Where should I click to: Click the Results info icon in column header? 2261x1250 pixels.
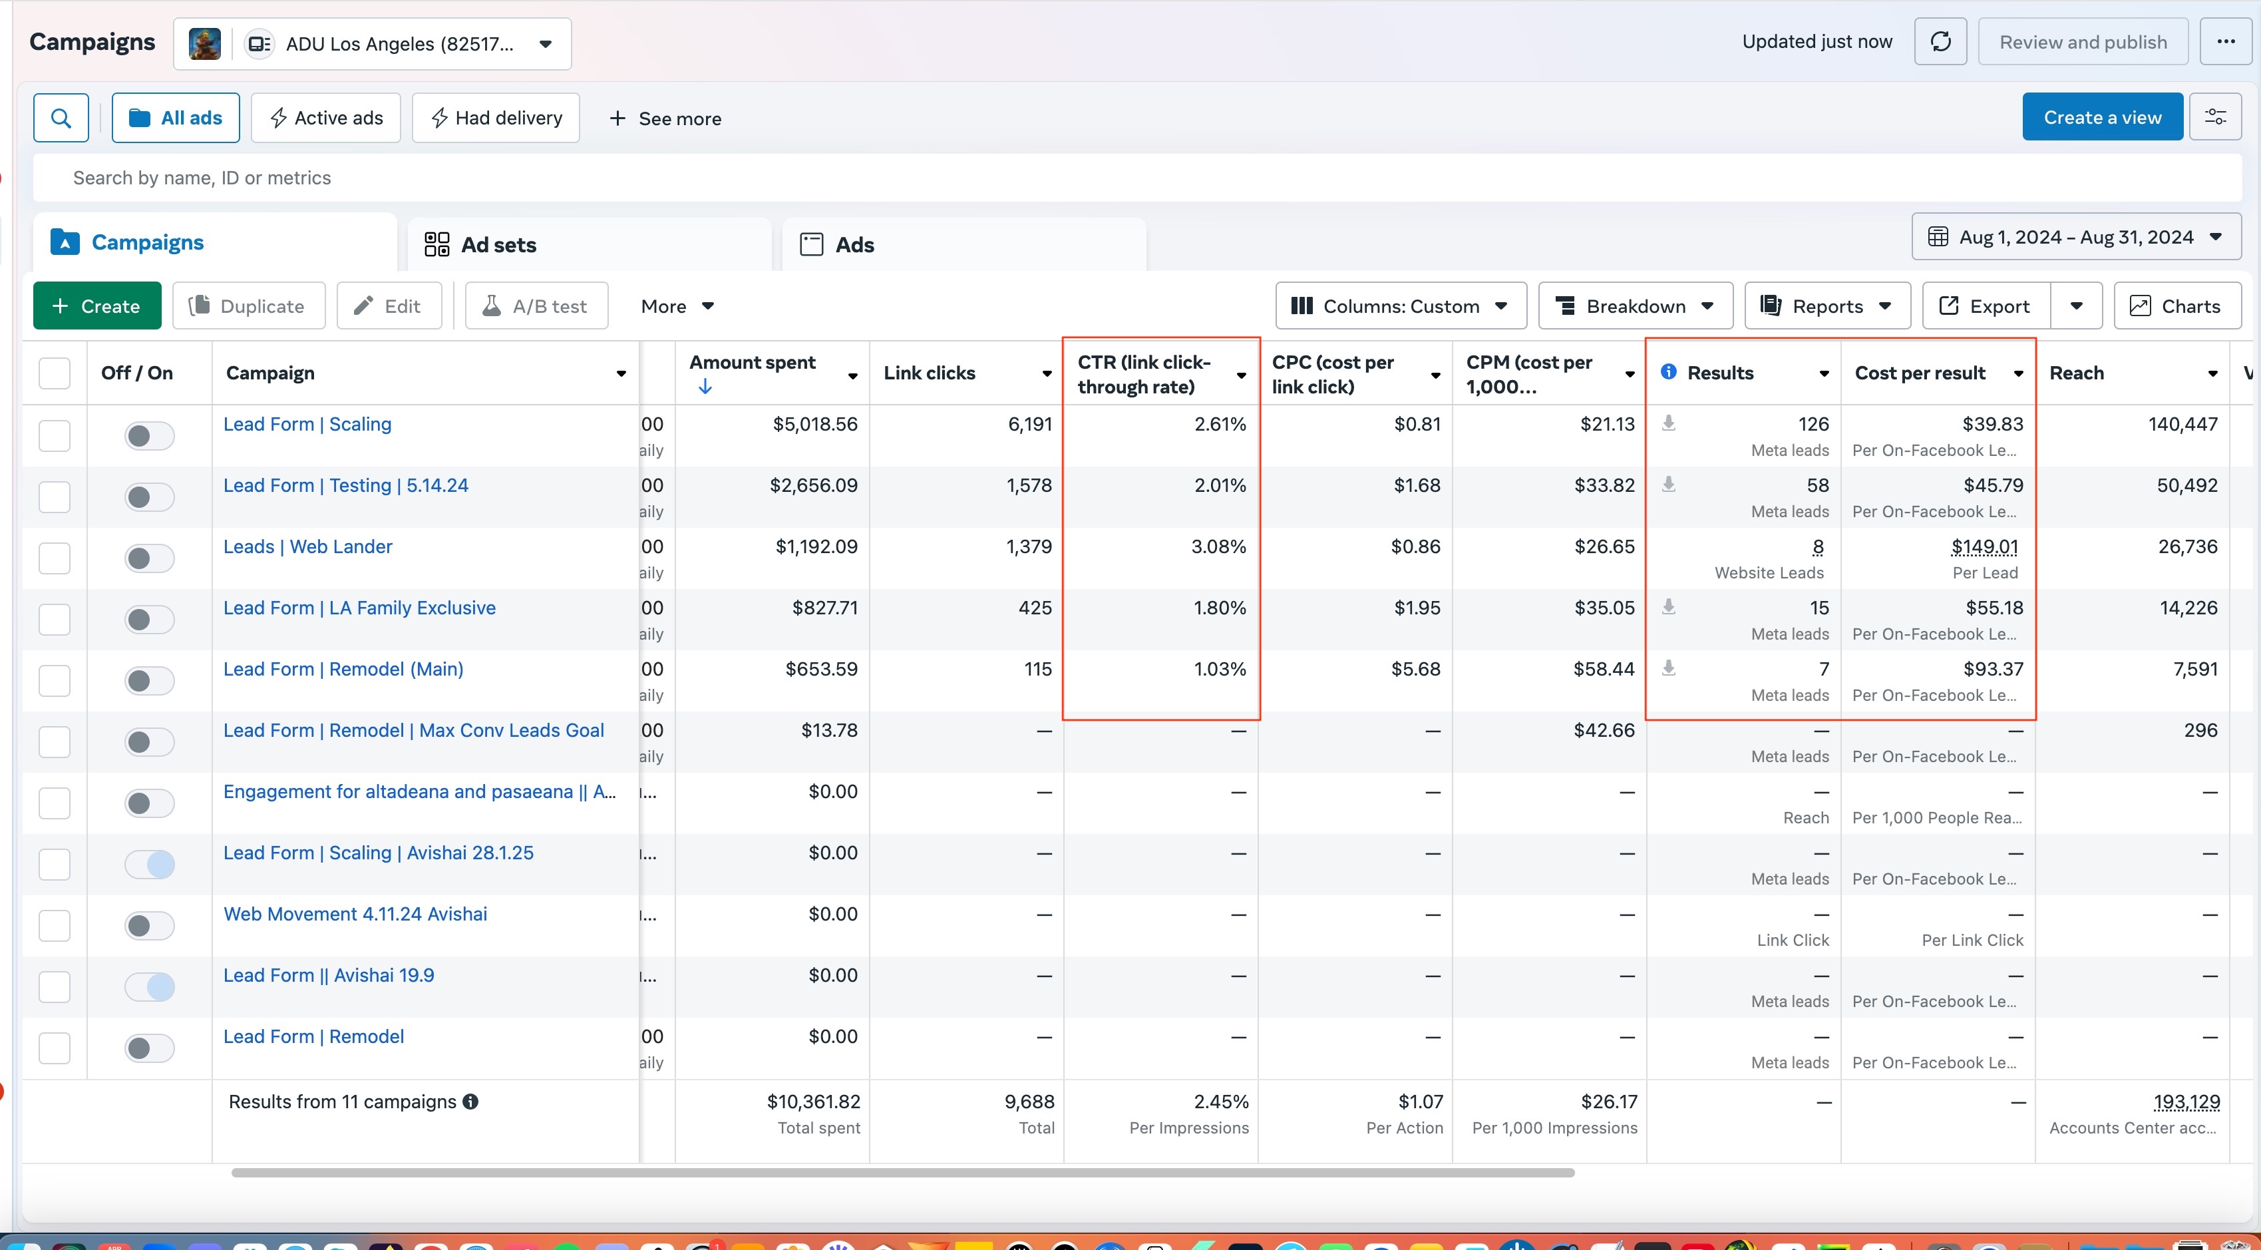tap(1669, 371)
